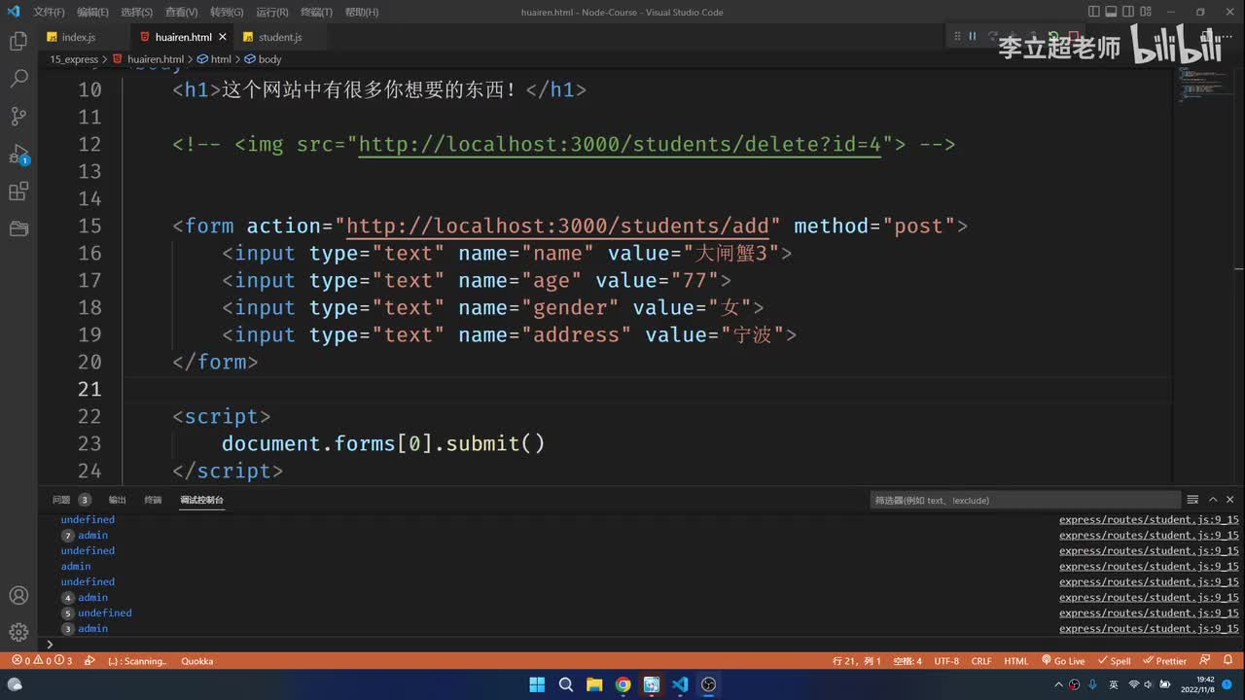Open the folder icon view in activity bar
The width and height of the screenshot is (1245, 700).
point(18,229)
